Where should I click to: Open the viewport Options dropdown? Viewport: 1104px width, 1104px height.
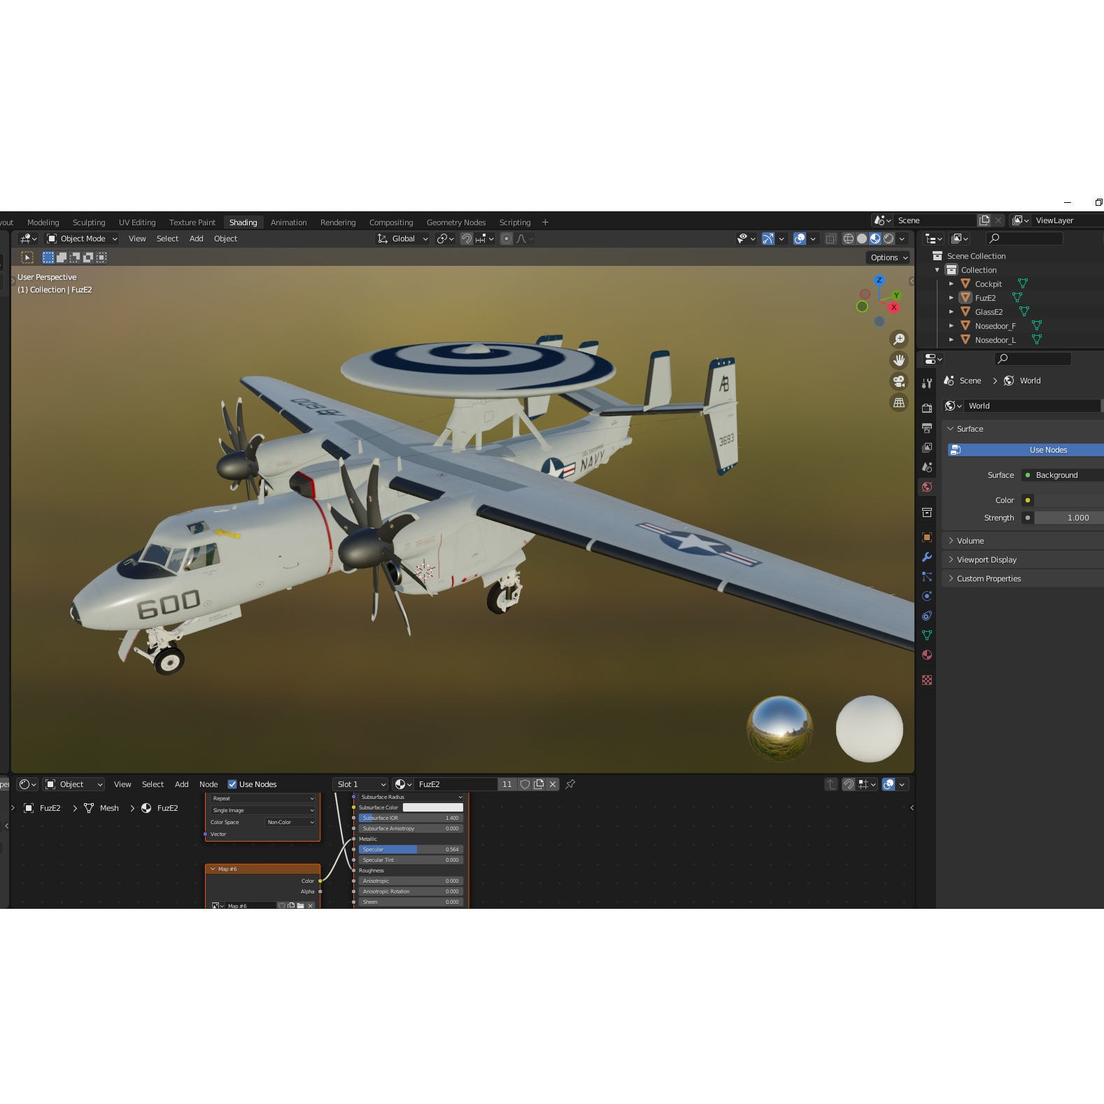coord(889,257)
